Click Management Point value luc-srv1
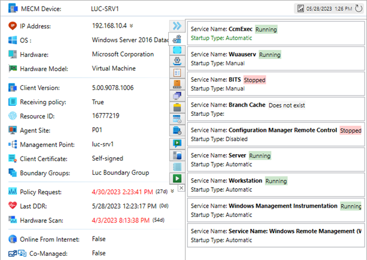The width and height of the screenshot is (367, 260). point(103,144)
